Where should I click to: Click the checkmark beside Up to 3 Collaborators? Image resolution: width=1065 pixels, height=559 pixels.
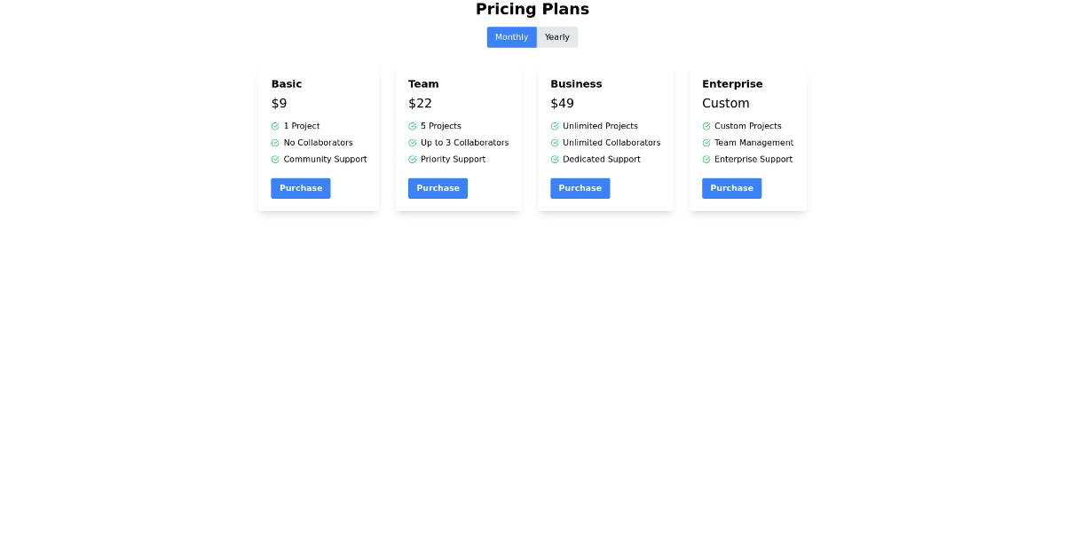pyautogui.click(x=413, y=143)
